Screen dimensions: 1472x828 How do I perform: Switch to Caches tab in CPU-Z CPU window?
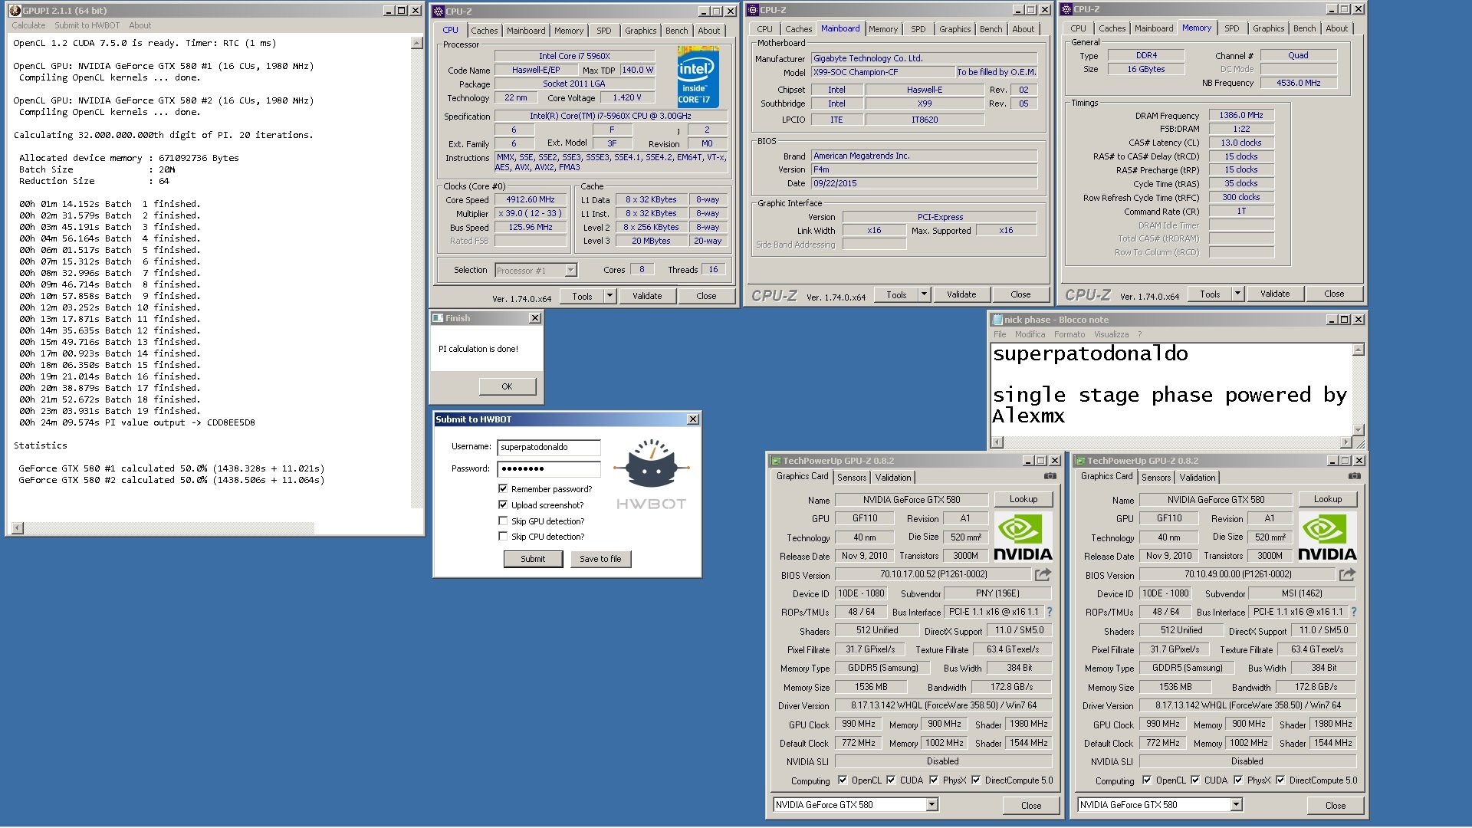[484, 31]
